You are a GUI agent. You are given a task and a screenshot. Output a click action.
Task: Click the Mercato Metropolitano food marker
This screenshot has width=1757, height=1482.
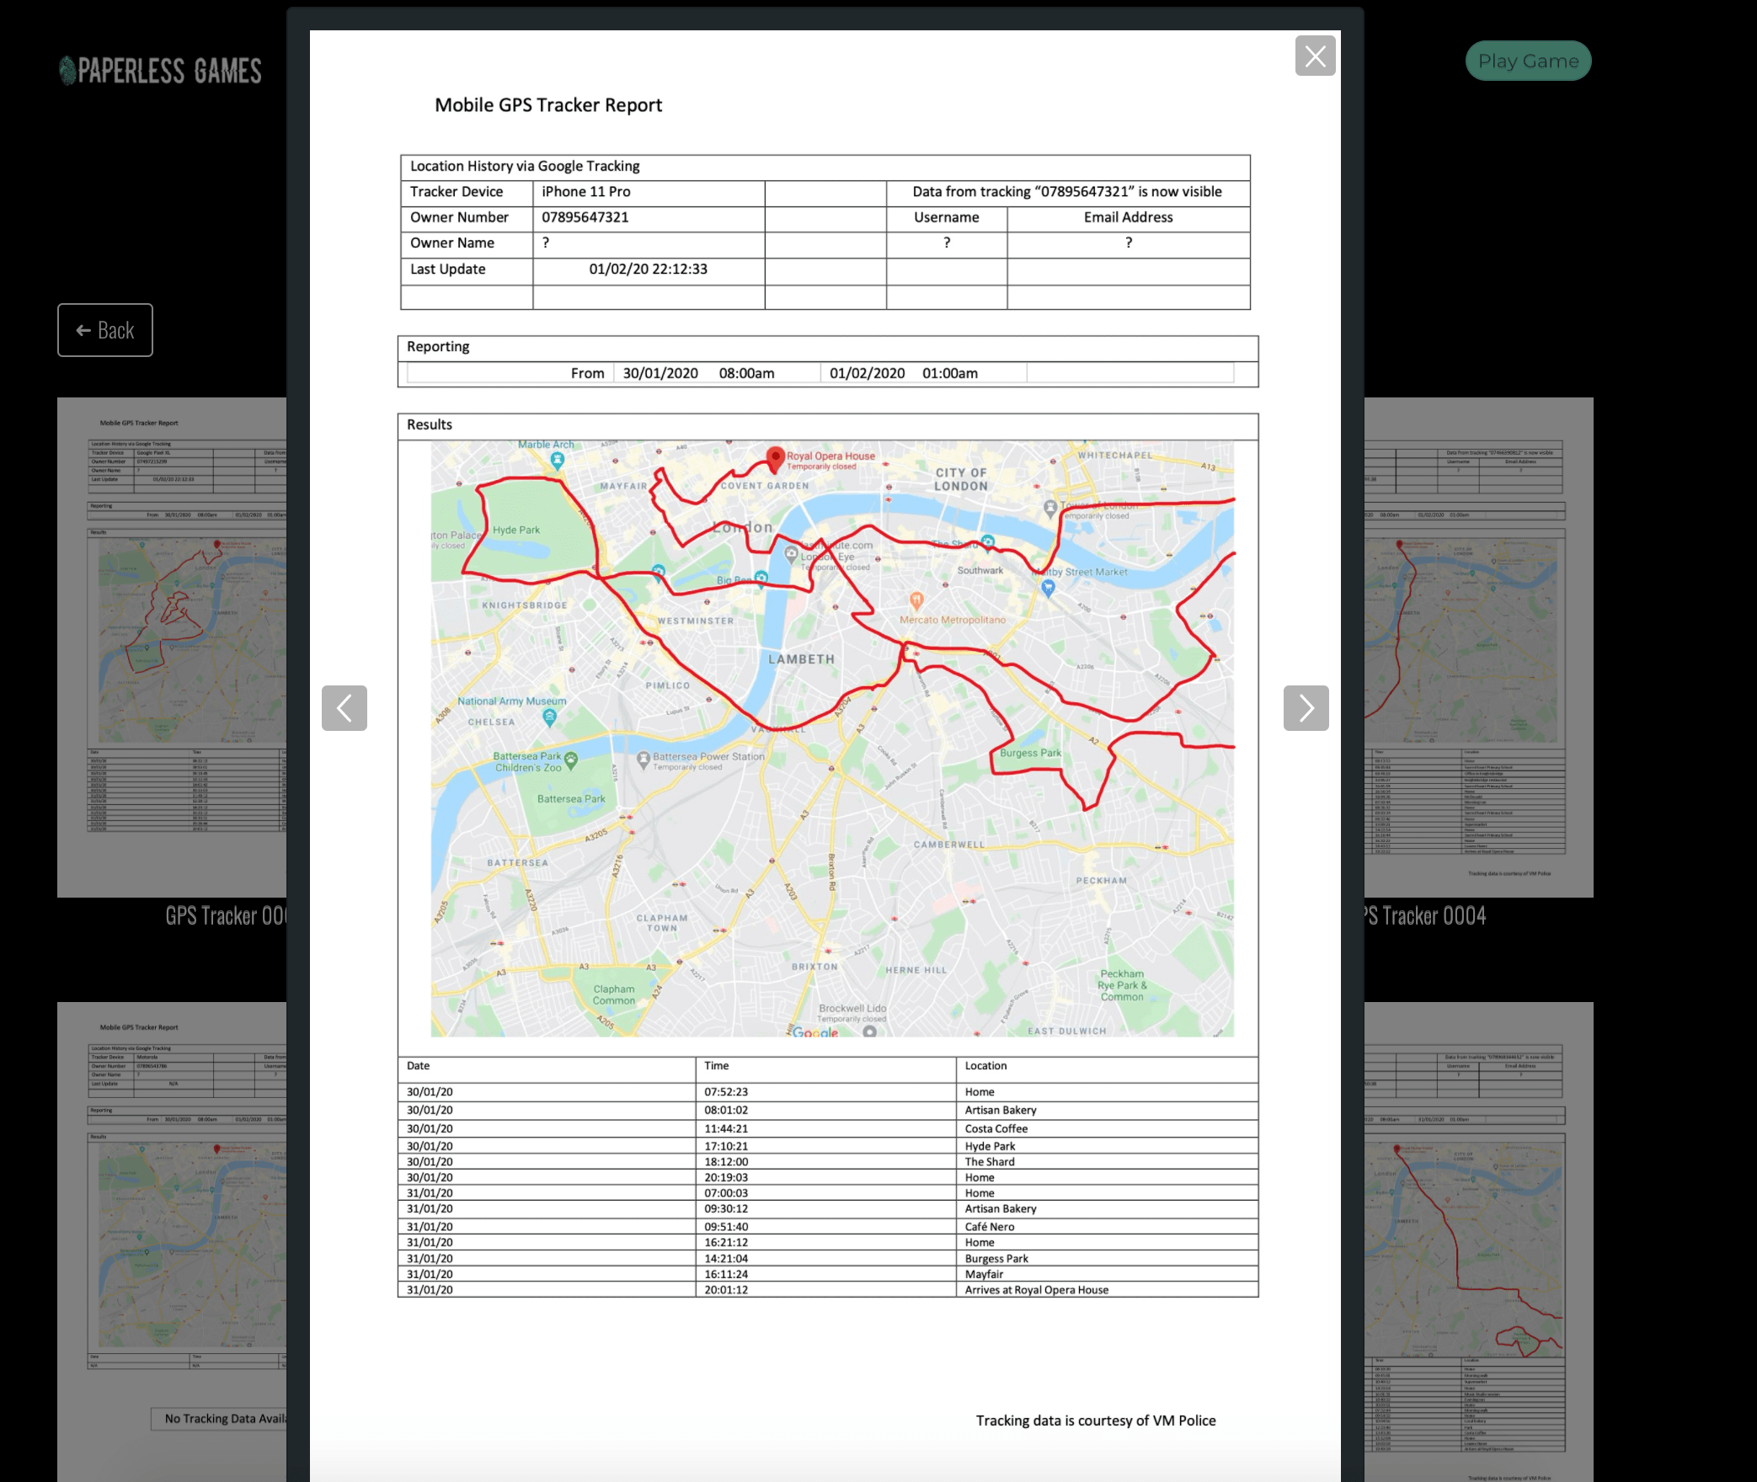916,600
